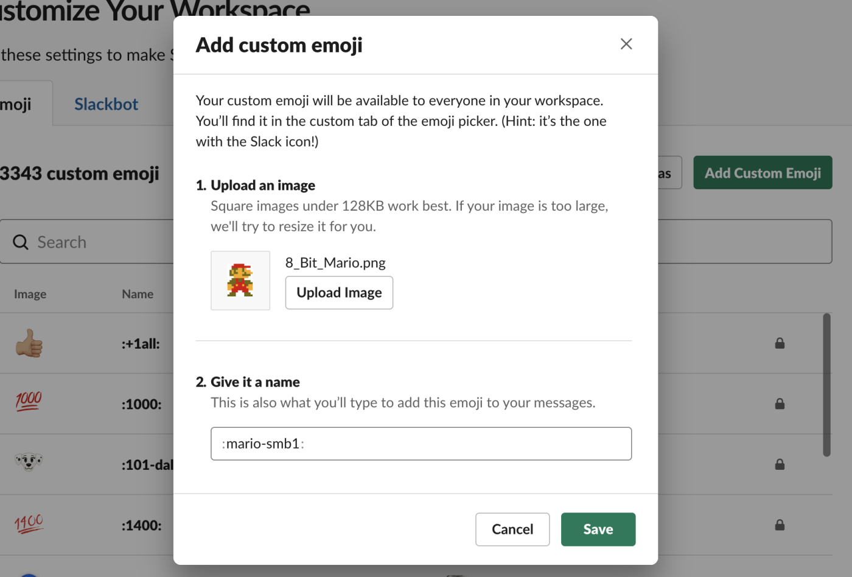Switch to the Slackbot tab
Image resolution: width=852 pixels, height=577 pixels.
(105, 103)
